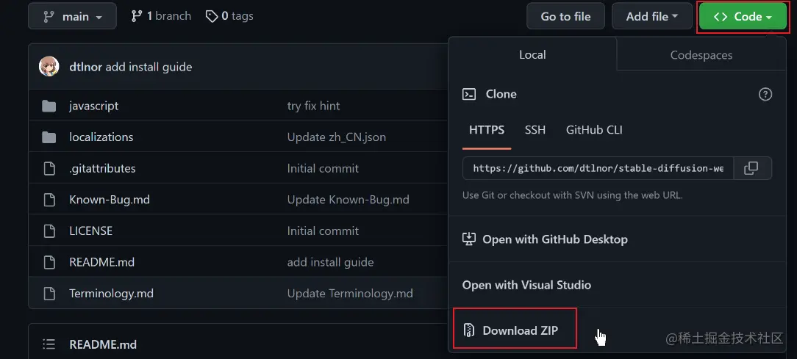The width and height of the screenshot is (797, 359).
Task: Click the repository HTTPS URL field
Action: (598, 168)
